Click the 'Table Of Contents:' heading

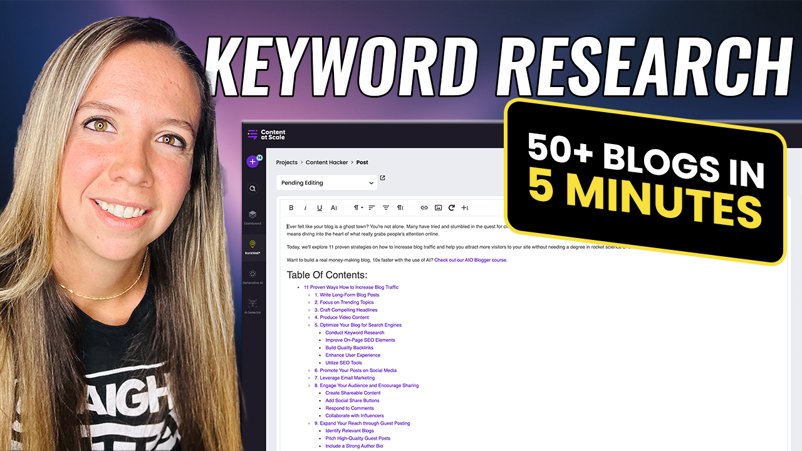pos(326,275)
